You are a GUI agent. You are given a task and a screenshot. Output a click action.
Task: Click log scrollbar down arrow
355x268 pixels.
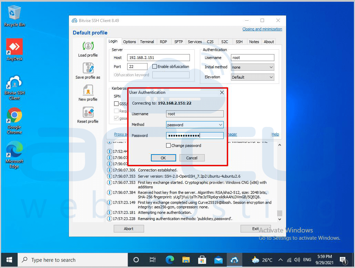tap(280, 219)
